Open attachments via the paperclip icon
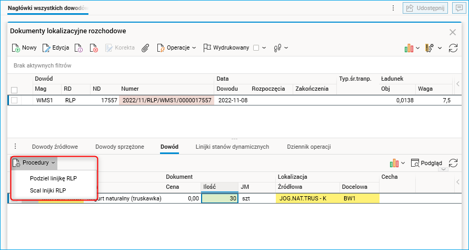This screenshot has height=250, width=469. (145, 48)
